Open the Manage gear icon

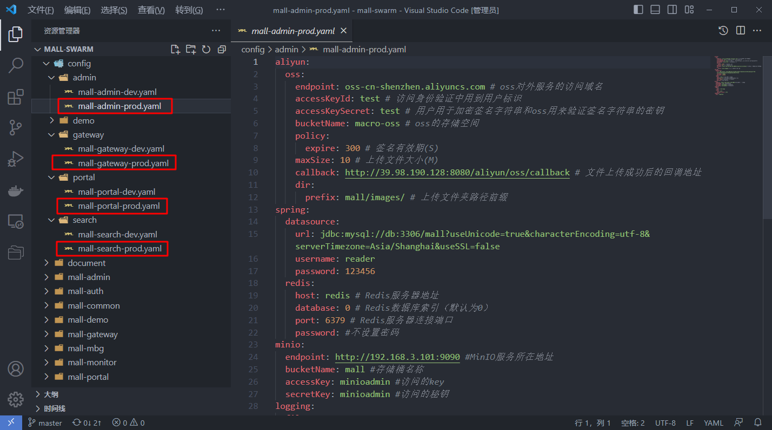(16, 400)
